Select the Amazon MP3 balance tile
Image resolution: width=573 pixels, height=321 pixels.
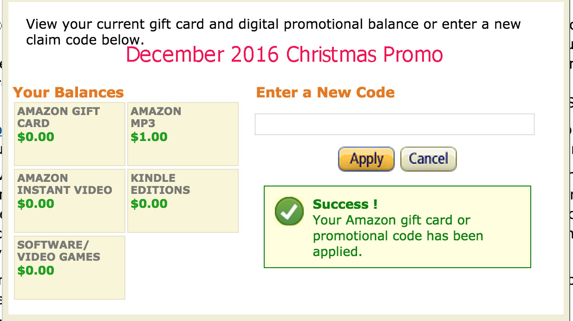point(183,134)
